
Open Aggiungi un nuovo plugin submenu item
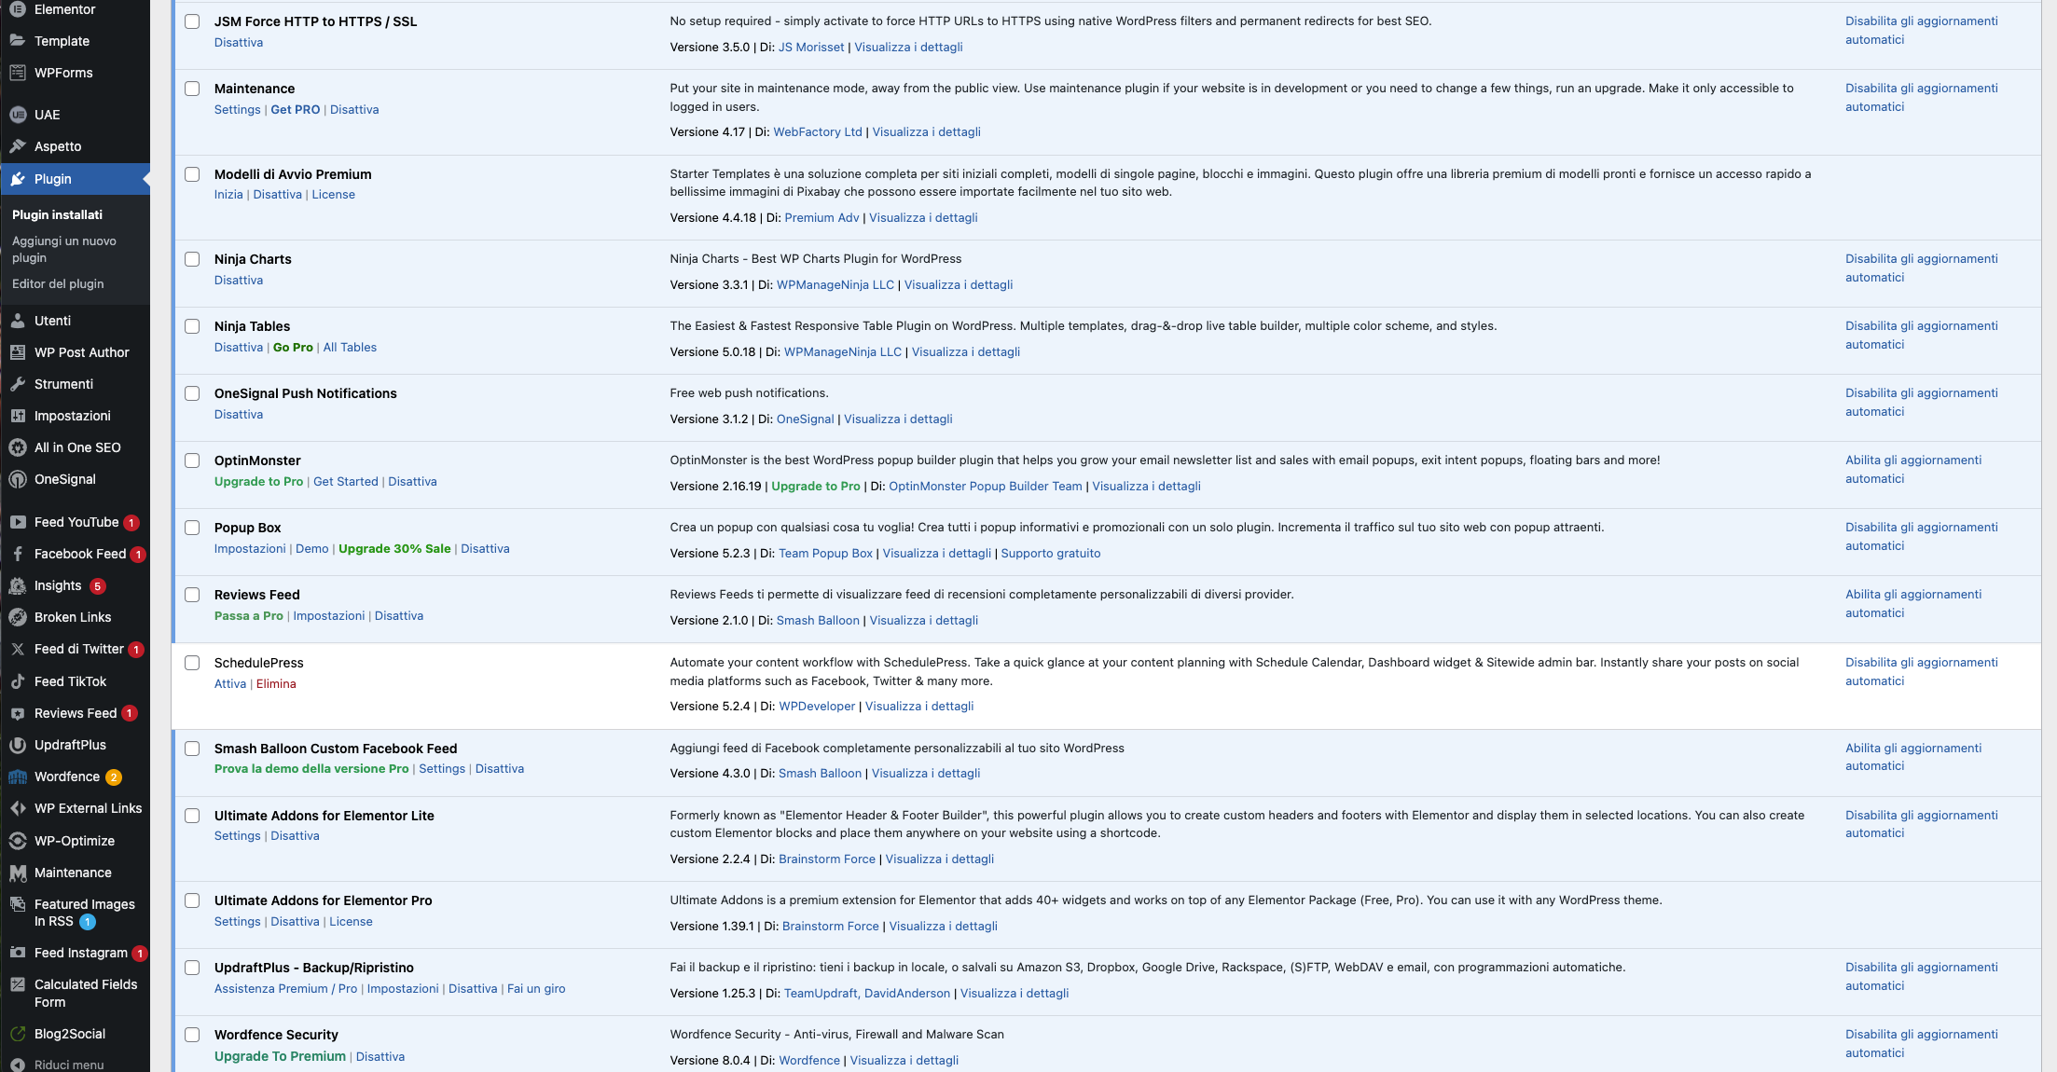64,249
